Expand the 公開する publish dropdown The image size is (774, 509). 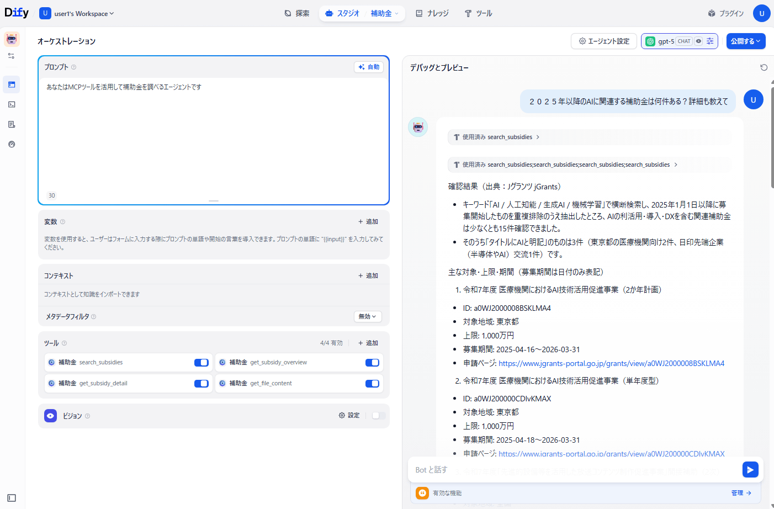745,41
